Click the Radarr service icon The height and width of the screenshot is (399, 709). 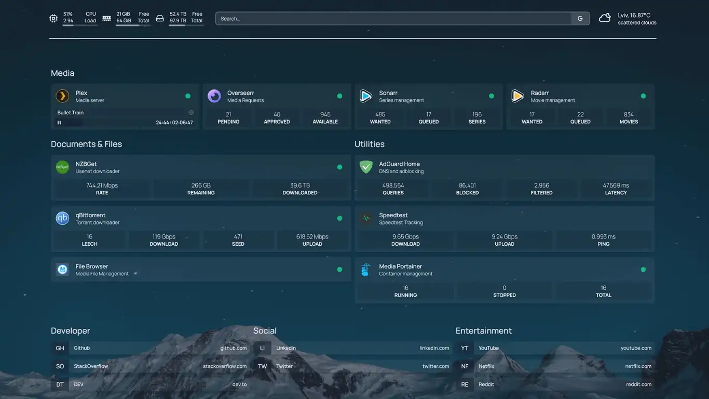pos(517,96)
